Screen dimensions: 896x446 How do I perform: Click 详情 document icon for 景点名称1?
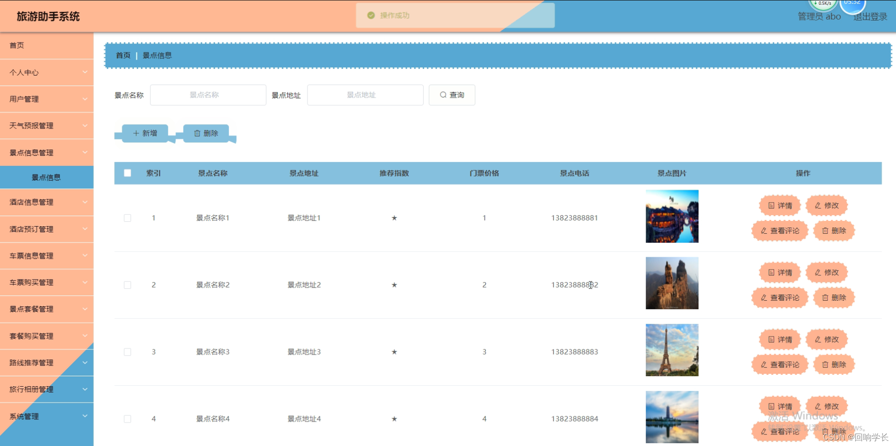[x=771, y=206]
